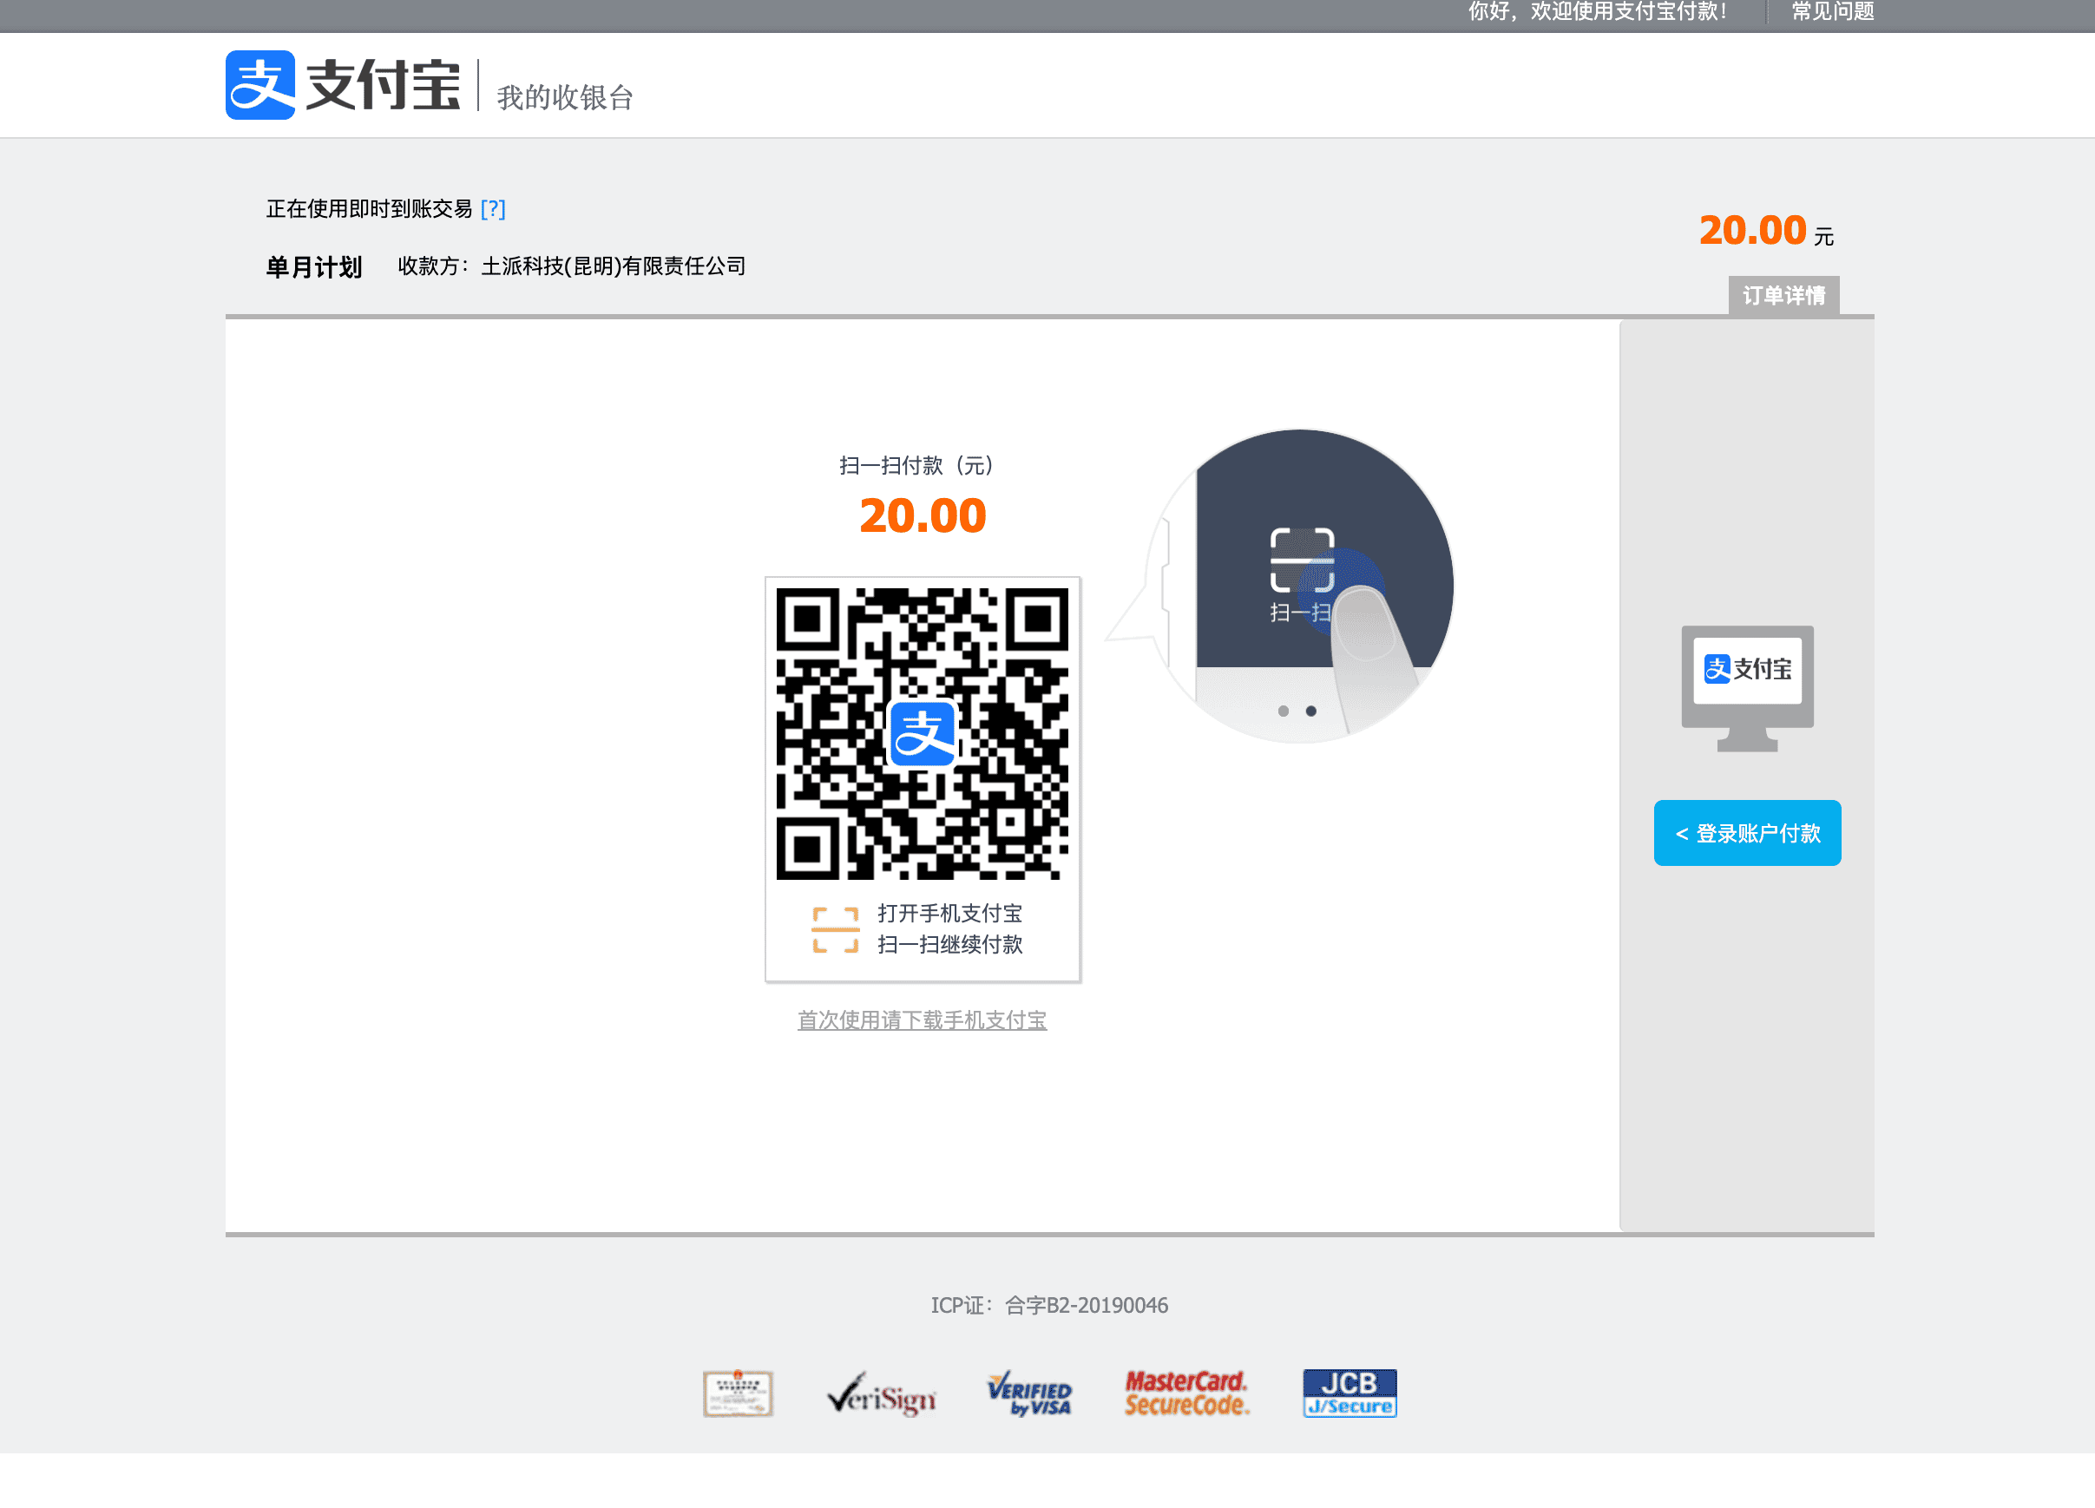Click the 我的收银台 header text

point(565,97)
